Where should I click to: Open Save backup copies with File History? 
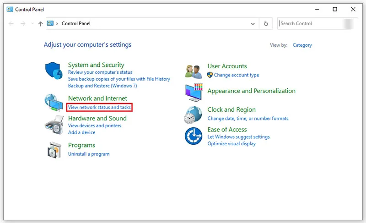coord(119,79)
